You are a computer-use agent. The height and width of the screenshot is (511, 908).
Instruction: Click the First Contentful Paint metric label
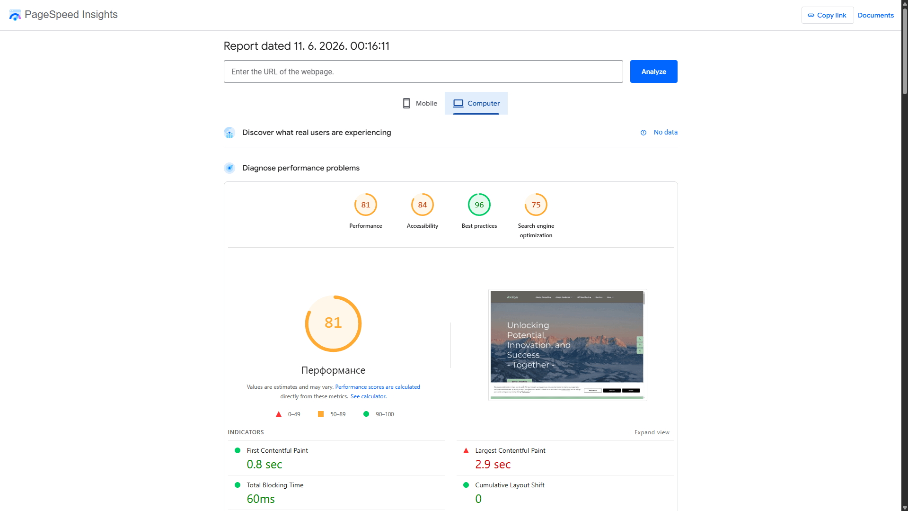(277, 450)
